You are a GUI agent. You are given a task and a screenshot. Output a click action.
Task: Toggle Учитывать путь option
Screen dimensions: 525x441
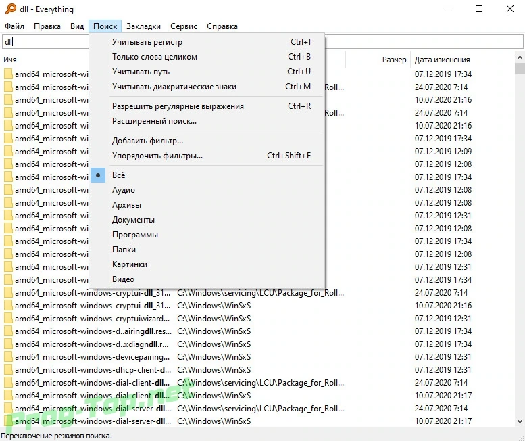point(207,72)
